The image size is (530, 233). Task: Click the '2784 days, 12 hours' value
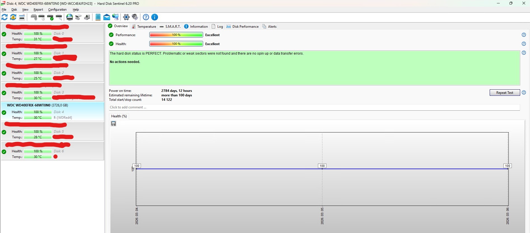(x=176, y=91)
